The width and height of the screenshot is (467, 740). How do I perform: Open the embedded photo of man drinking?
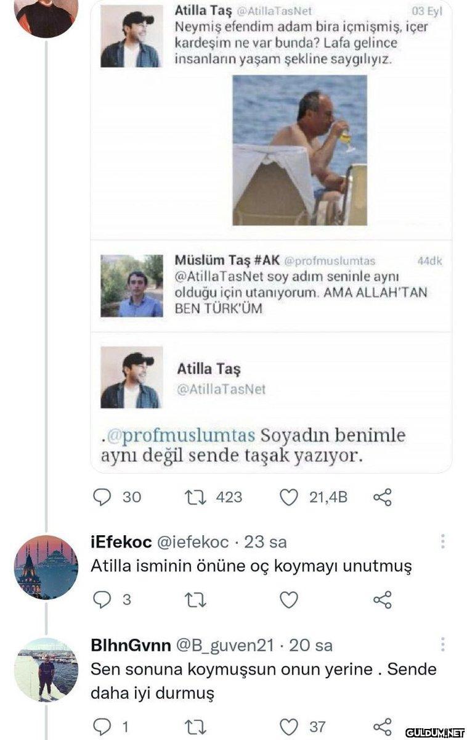point(299,150)
